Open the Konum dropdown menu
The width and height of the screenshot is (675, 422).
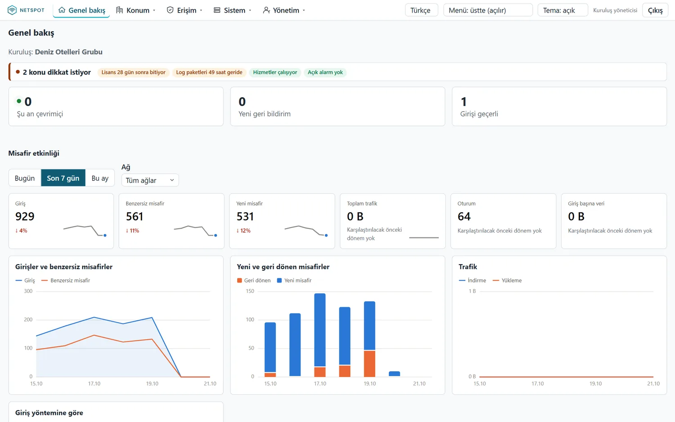tap(135, 10)
